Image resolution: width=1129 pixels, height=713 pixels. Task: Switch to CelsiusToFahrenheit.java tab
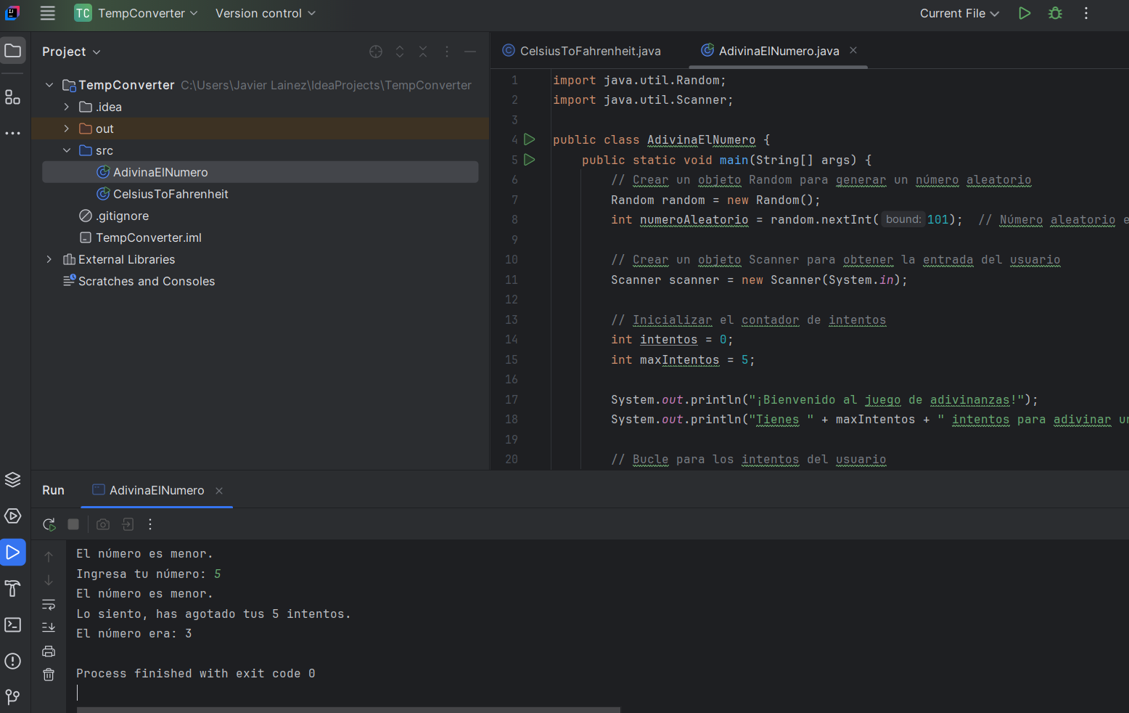click(582, 51)
